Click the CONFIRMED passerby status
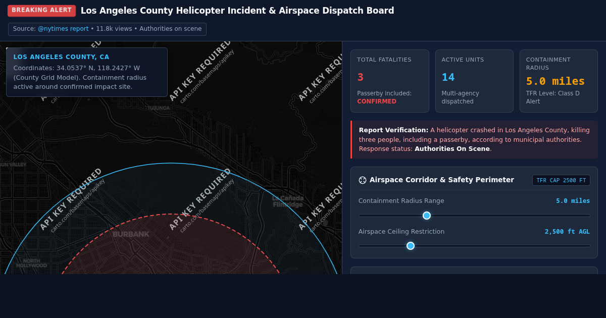The image size is (606, 318). click(x=377, y=101)
